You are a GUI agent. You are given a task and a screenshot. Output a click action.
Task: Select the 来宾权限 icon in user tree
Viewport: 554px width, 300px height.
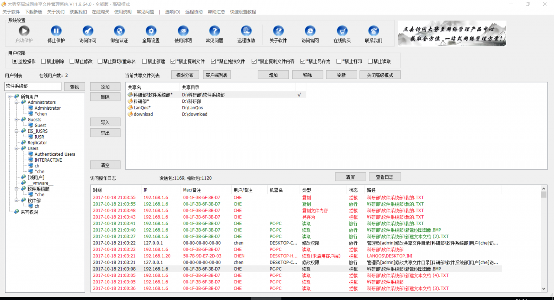tap(16, 212)
